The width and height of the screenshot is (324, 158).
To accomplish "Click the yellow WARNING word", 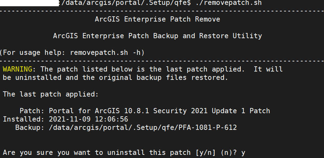I will (17, 69).
